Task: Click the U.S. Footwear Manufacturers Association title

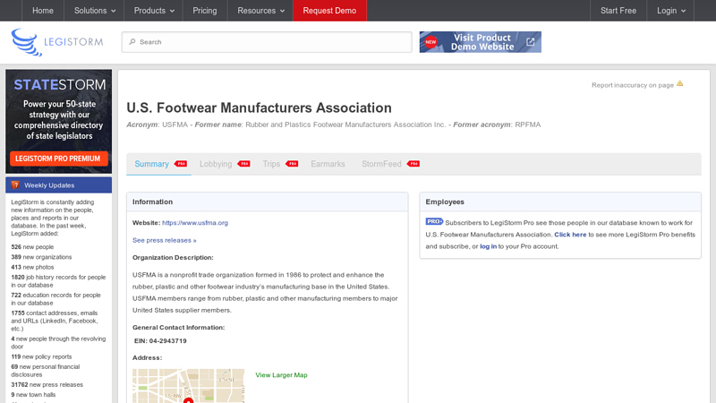Action: click(259, 107)
